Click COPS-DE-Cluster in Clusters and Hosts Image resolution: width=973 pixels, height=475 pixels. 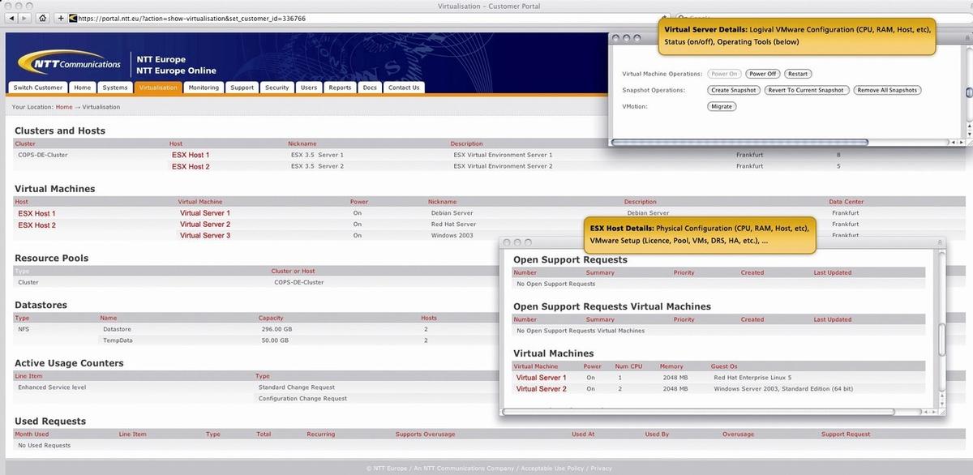click(43, 155)
